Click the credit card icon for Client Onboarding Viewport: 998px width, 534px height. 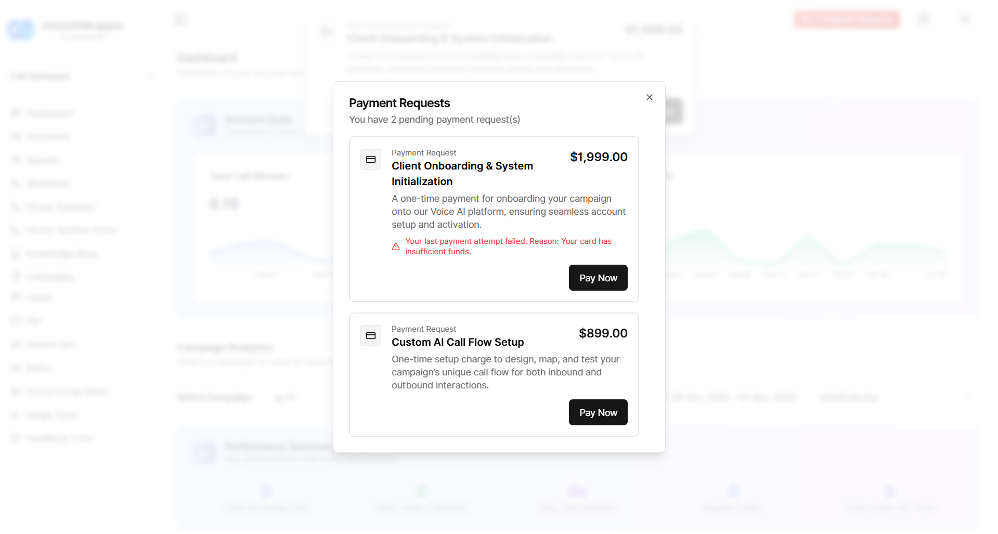[x=371, y=160]
